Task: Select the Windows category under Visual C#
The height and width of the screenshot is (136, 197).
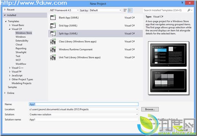Action: (x=20, y=37)
